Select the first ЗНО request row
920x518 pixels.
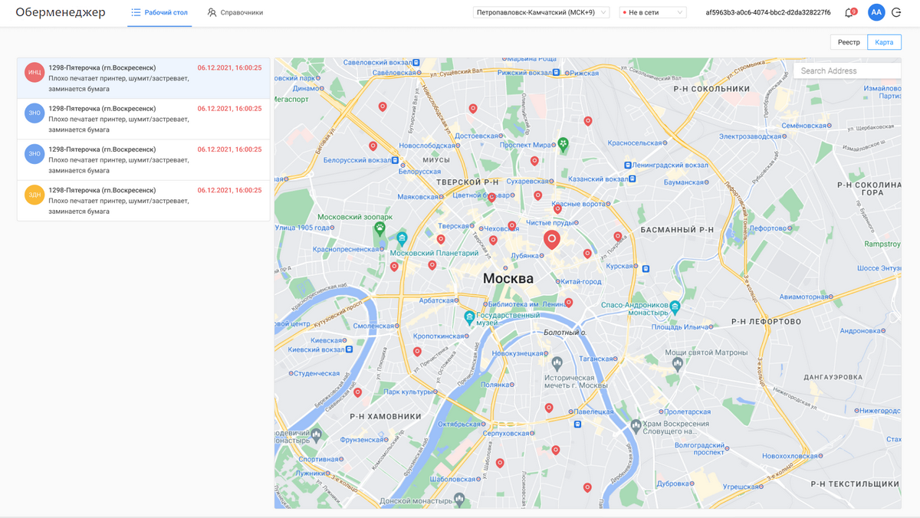pos(143,119)
